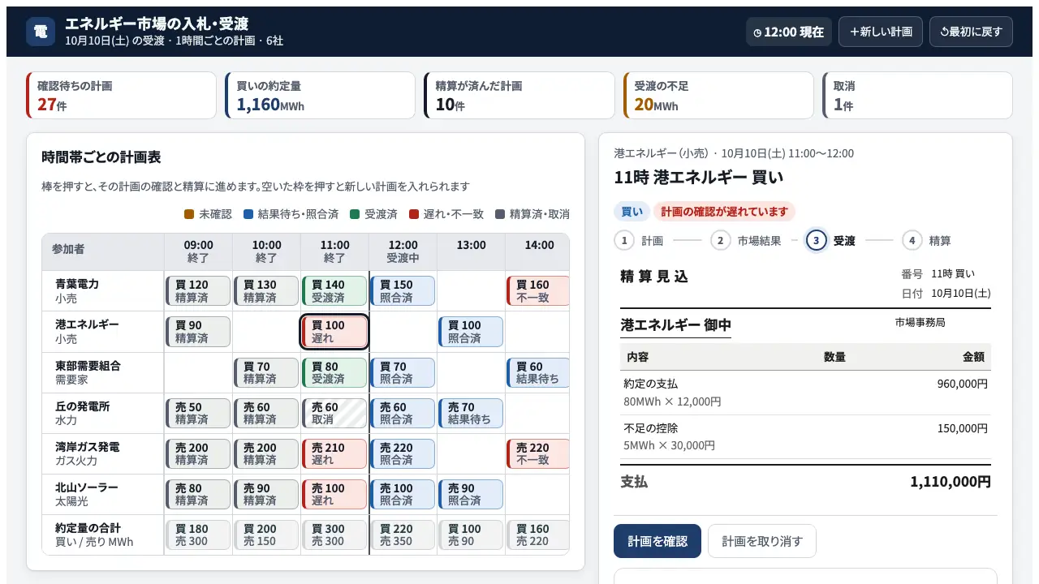Screen dimensions: 1039x584
Task: Select the 受渡の不足 20MWh card
Action: 718,96
